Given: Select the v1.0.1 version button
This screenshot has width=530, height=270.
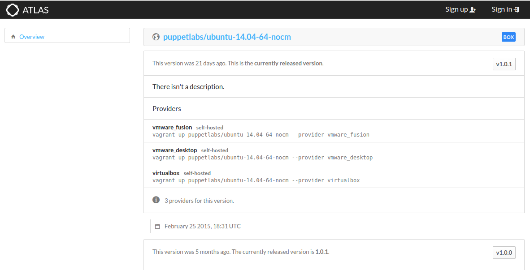Looking at the screenshot, I should [x=504, y=64].
